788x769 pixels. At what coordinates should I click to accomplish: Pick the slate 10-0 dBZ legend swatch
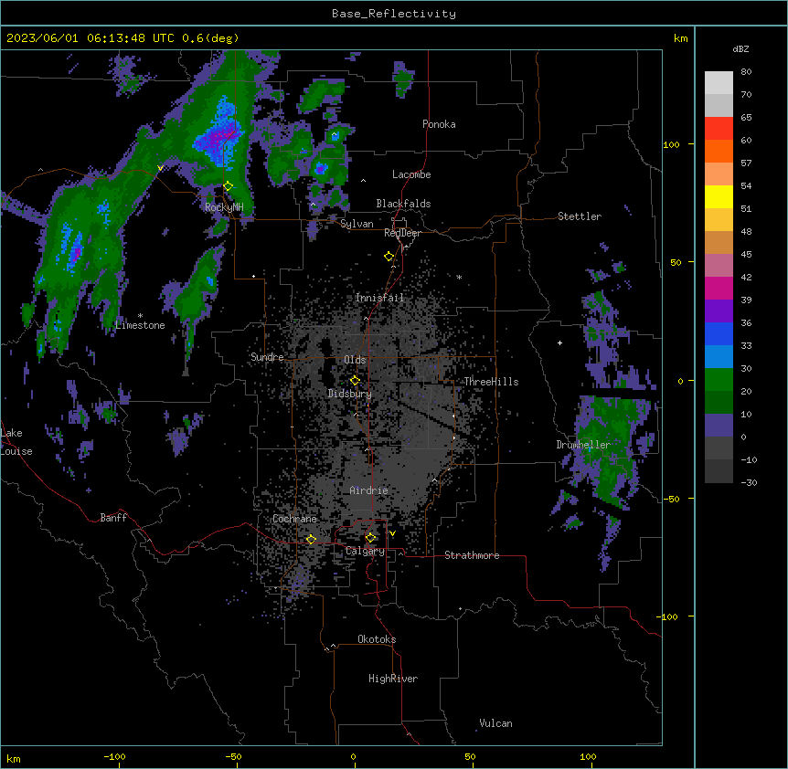click(x=719, y=426)
